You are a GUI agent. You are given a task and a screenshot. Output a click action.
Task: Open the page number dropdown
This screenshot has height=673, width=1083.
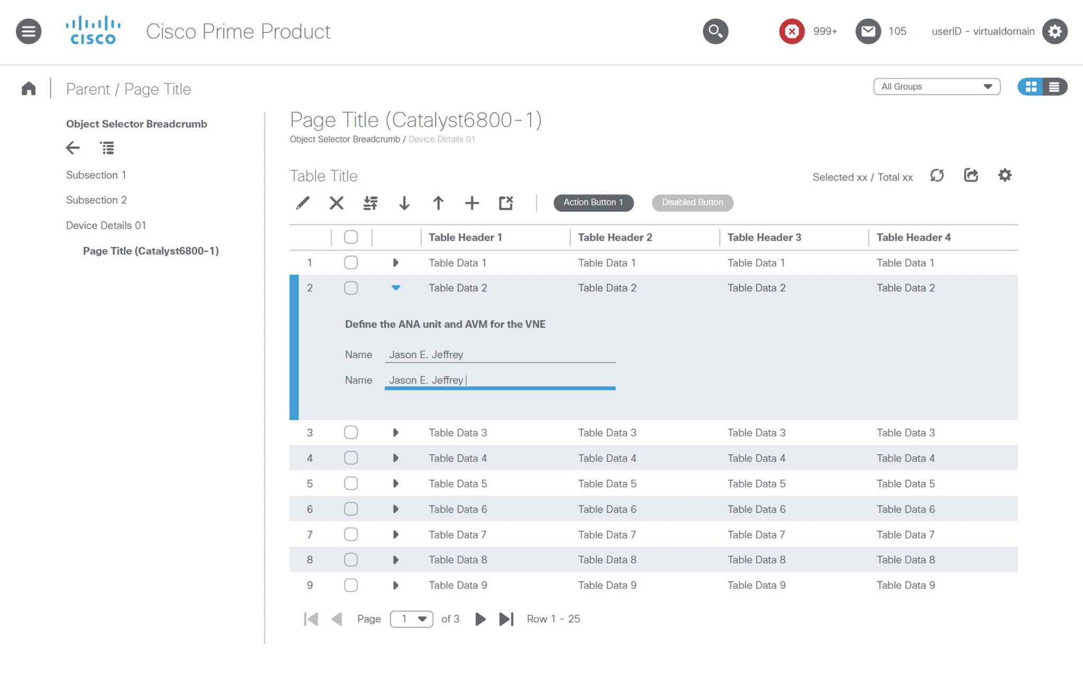coord(411,619)
